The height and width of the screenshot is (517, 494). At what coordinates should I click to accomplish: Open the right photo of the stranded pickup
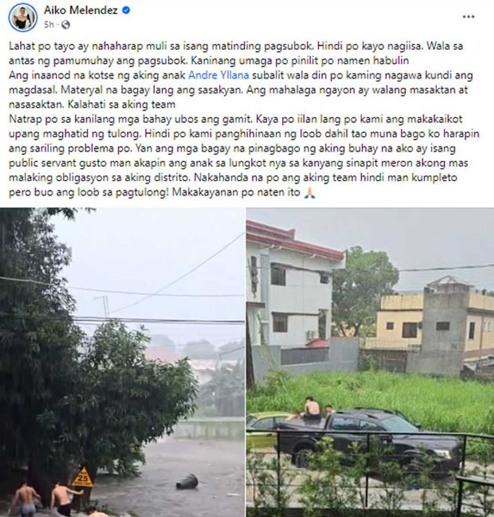370,362
